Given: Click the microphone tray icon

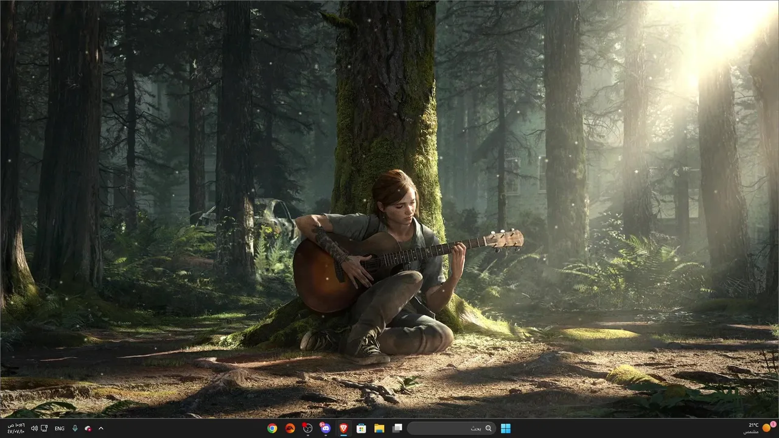Looking at the screenshot, I should click(75, 428).
